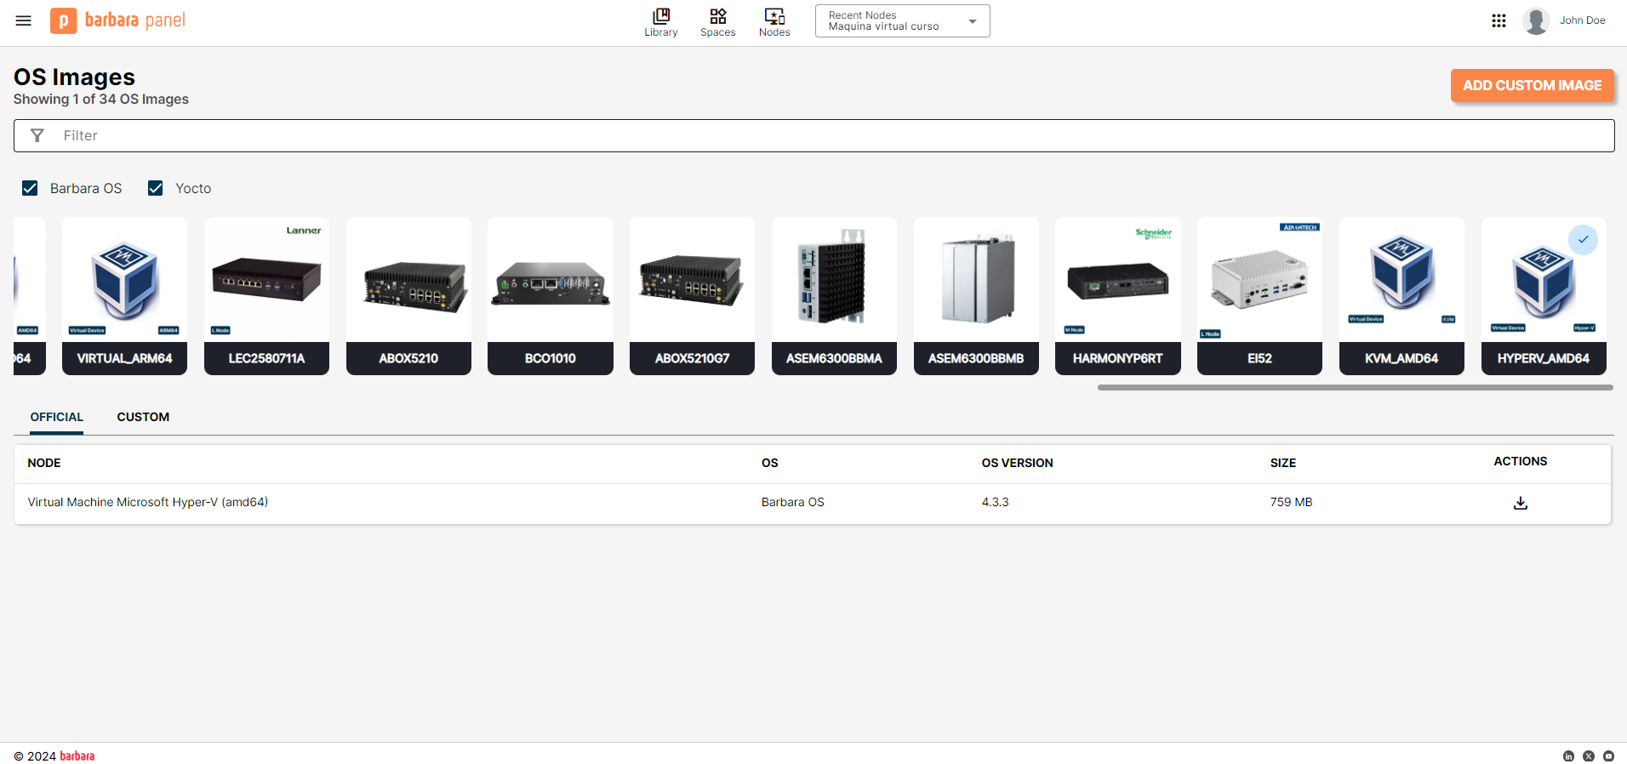Uncheck the Yocto filter checkbox
The image size is (1627, 764).
[x=156, y=188]
